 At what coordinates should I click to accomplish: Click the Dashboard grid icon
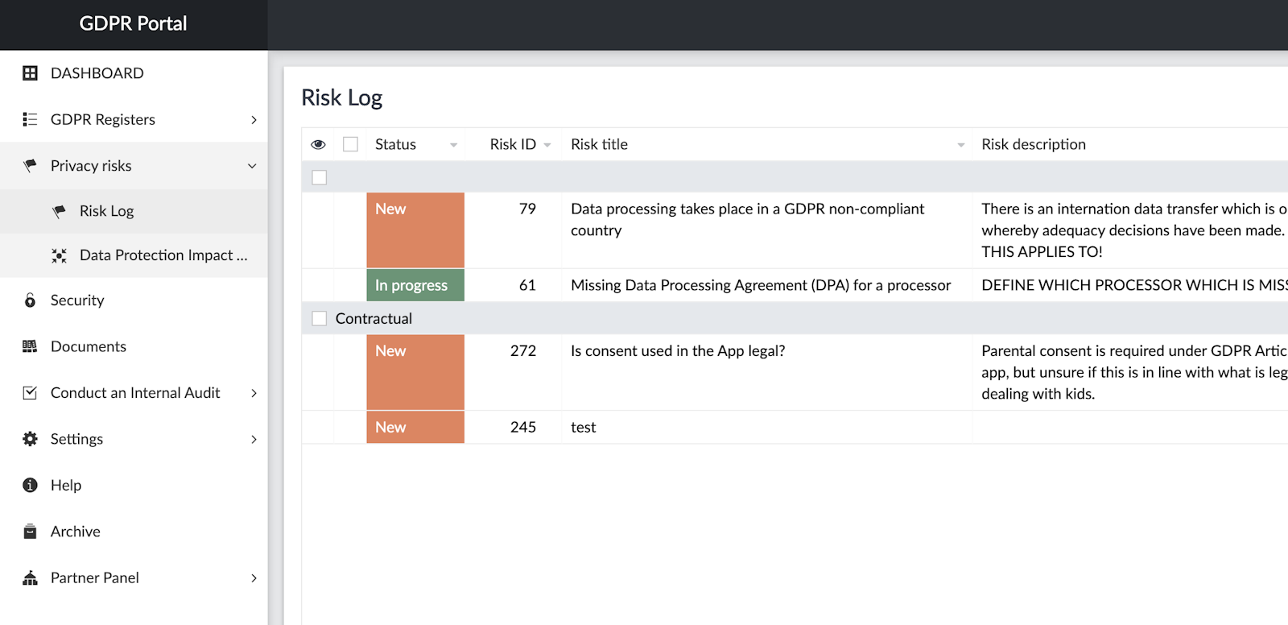tap(30, 73)
